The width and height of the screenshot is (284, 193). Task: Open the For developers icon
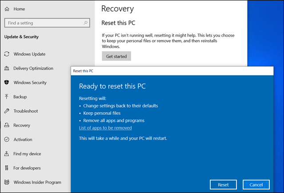(x=7, y=168)
